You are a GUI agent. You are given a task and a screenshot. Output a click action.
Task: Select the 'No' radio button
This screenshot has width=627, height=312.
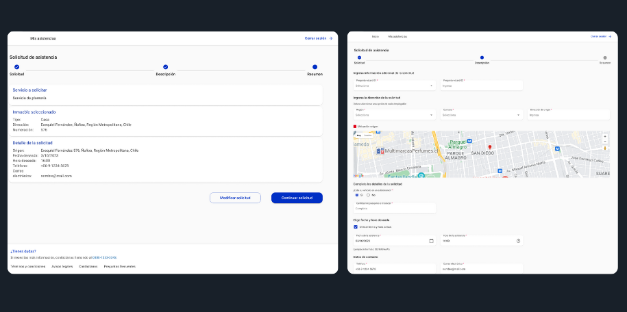(368, 195)
